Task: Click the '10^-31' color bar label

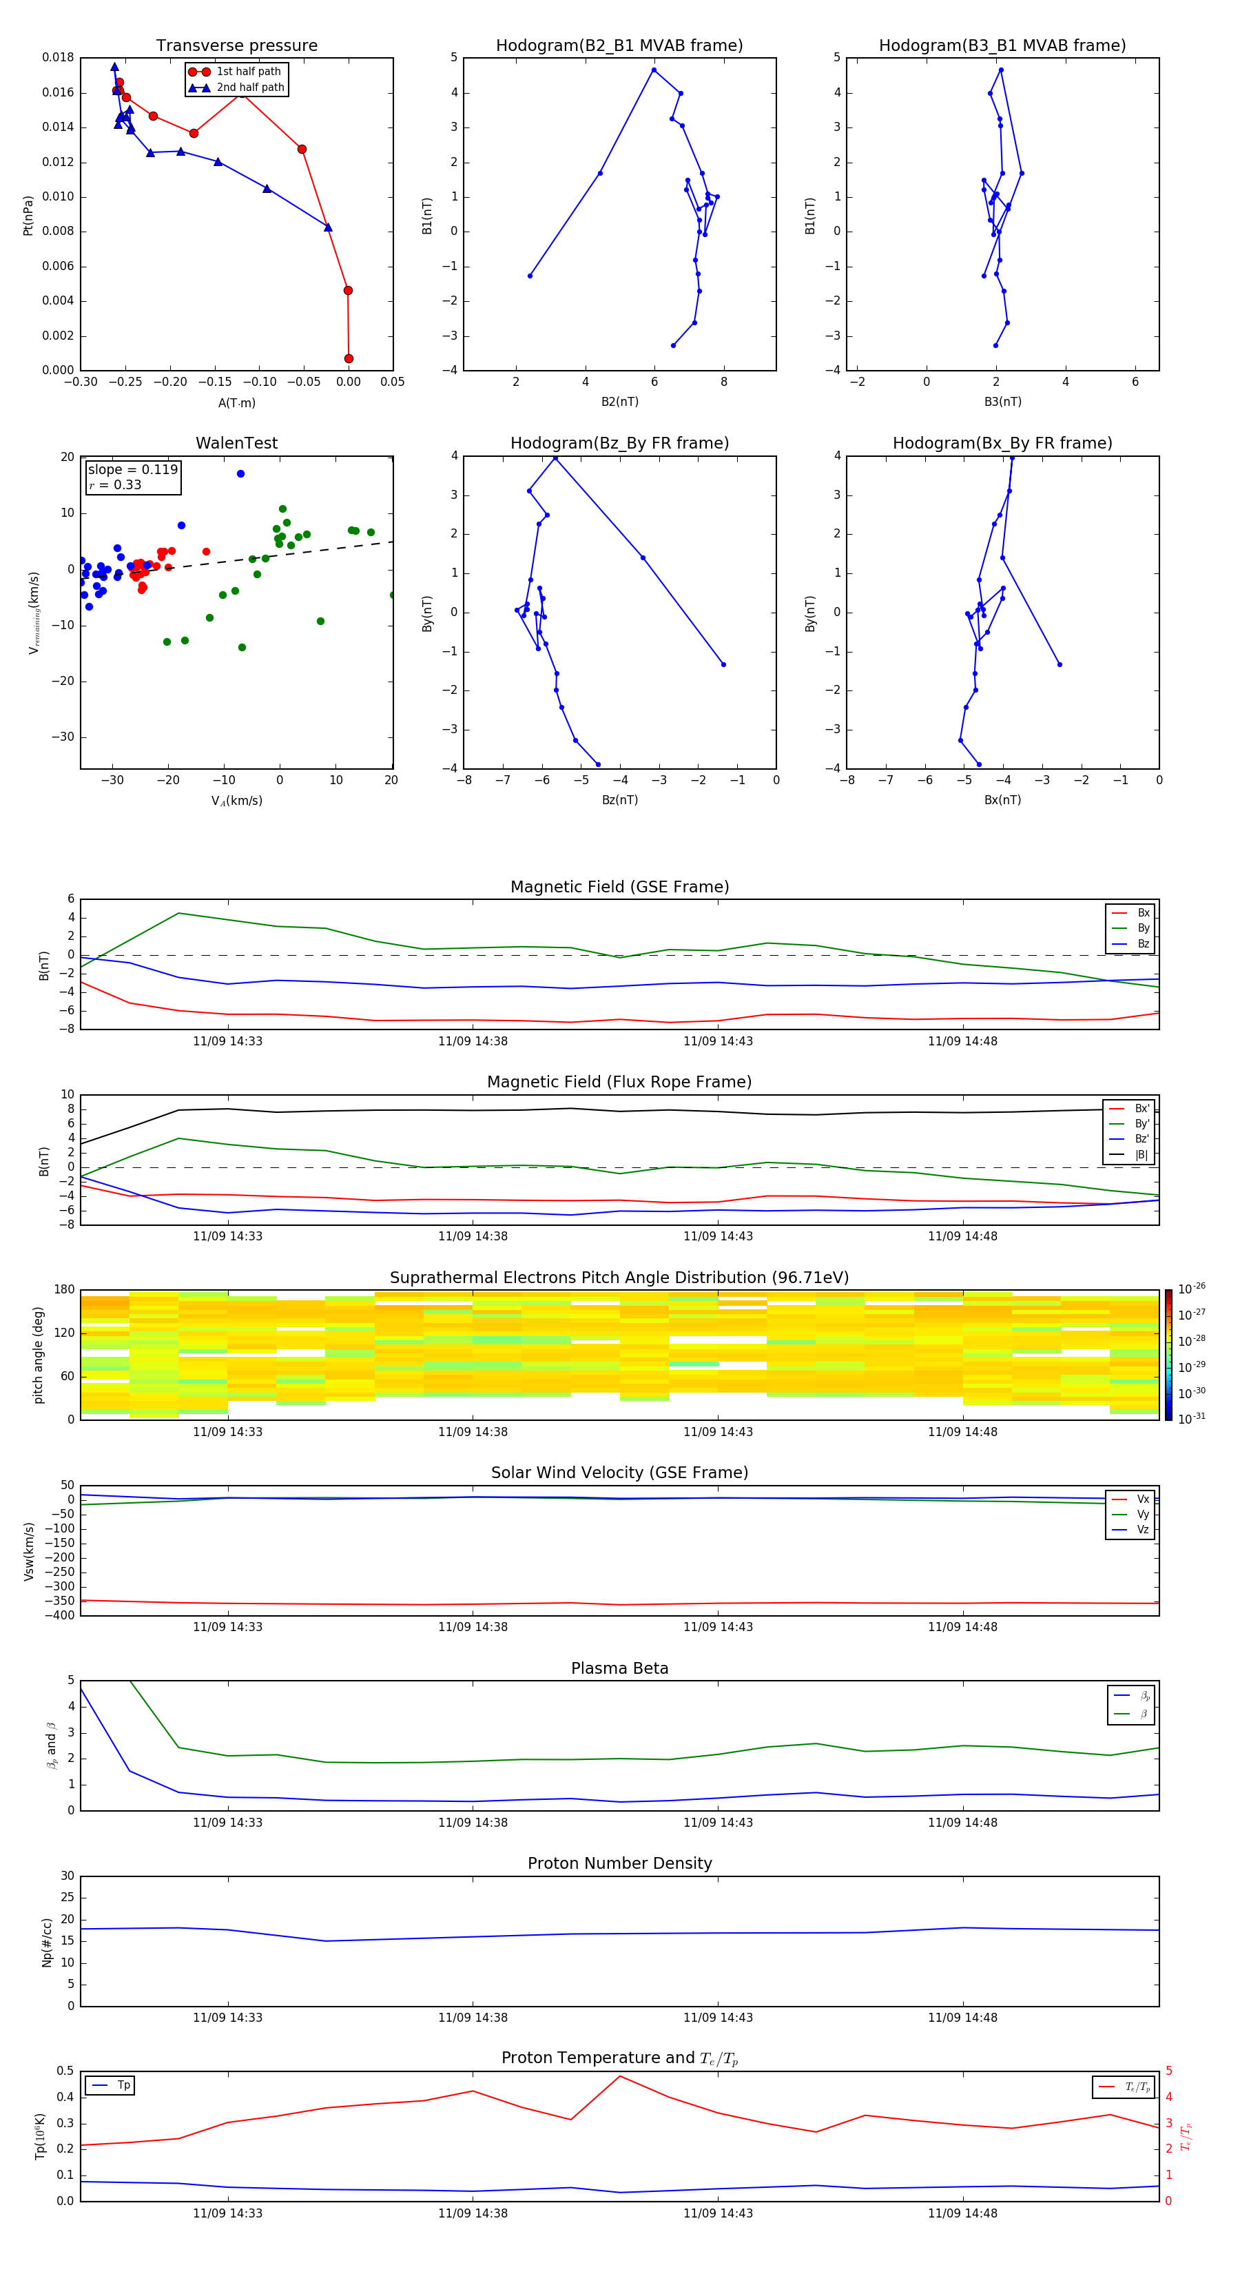Action: click(1192, 1419)
